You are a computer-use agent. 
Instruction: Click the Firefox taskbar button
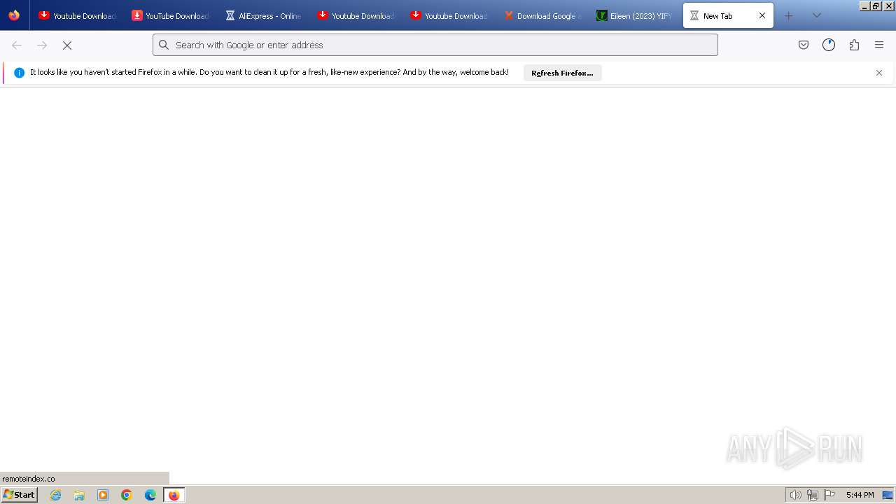(x=174, y=495)
